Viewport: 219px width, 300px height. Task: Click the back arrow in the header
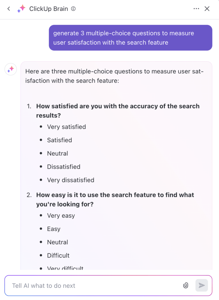point(9,9)
